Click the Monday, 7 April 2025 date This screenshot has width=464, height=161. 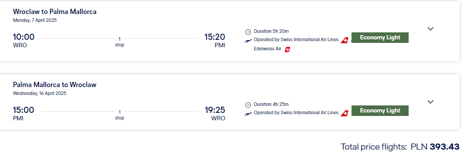35,21
